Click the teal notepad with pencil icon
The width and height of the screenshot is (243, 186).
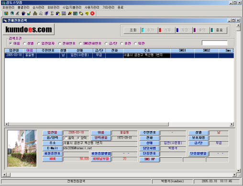pyautogui.click(x=29, y=13)
